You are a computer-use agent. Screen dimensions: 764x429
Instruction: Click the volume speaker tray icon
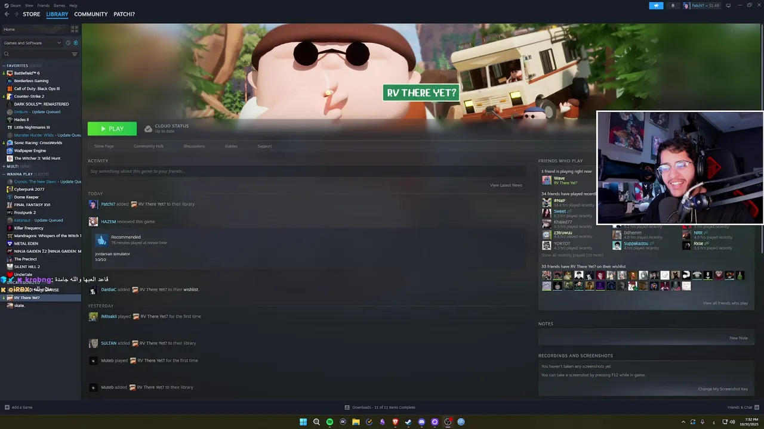[732, 422]
